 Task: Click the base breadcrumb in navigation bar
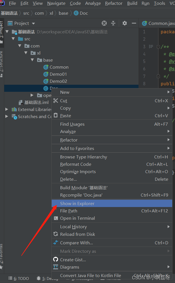point(63,13)
